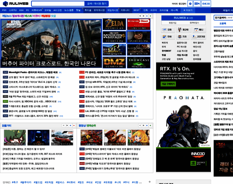The height and width of the screenshot is (184, 233).
Task: Open the gear settings icon in header
Action: (190, 4)
